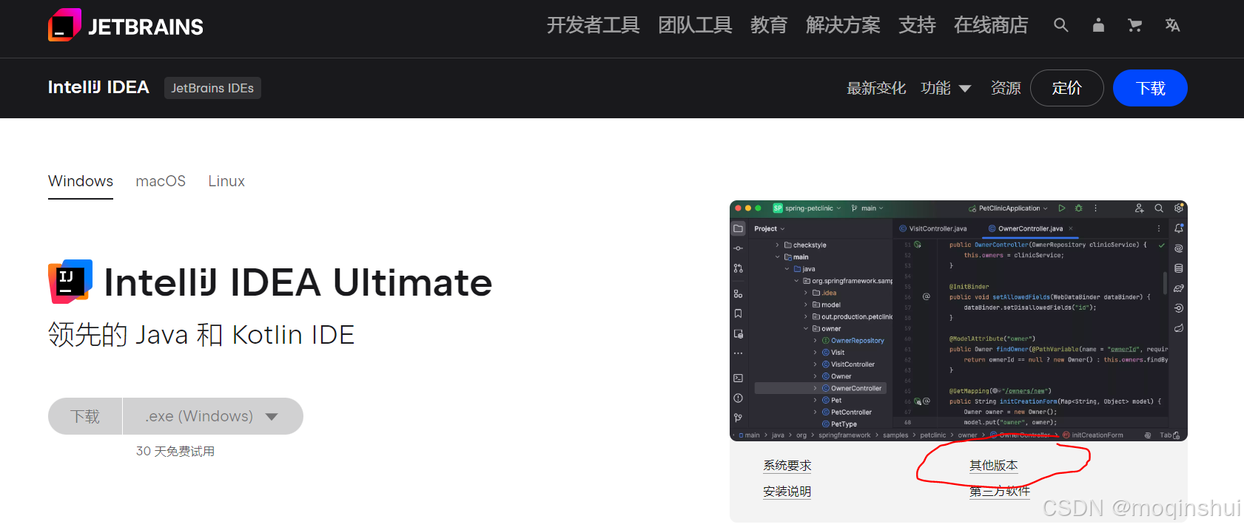The height and width of the screenshot is (530, 1244).
Task: Click the account profile icon in header
Action: click(x=1098, y=25)
